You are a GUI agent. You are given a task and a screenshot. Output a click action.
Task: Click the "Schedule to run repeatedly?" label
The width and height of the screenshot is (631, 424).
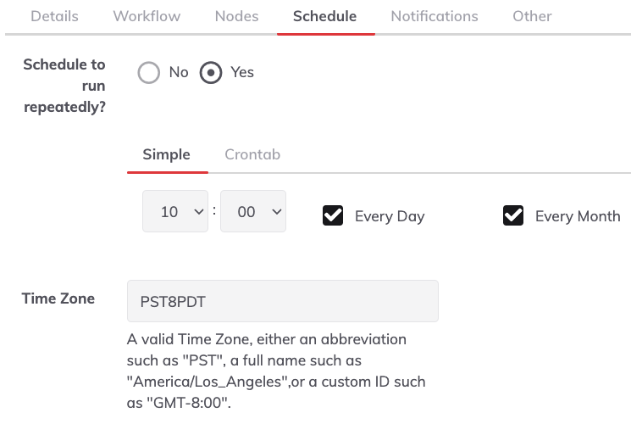pyautogui.click(x=64, y=86)
